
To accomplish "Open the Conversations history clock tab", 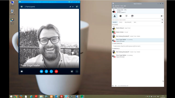I will pos(121,16).
